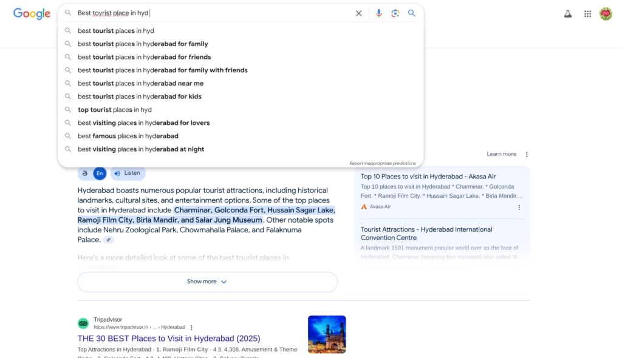Open 'Top 10 Places to visit in Hyderabad - Akasa Air'
This screenshot has width=622, height=358.
click(428, 177)
